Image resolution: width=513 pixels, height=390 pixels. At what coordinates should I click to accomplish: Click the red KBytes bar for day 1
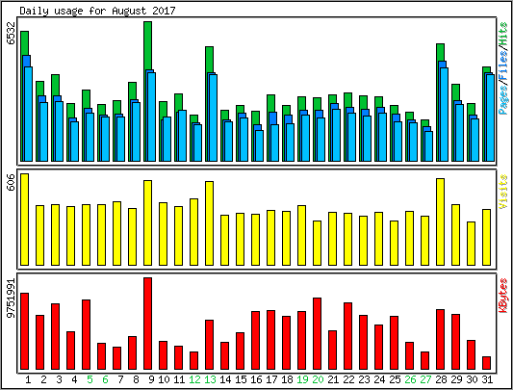pos(24,331)
